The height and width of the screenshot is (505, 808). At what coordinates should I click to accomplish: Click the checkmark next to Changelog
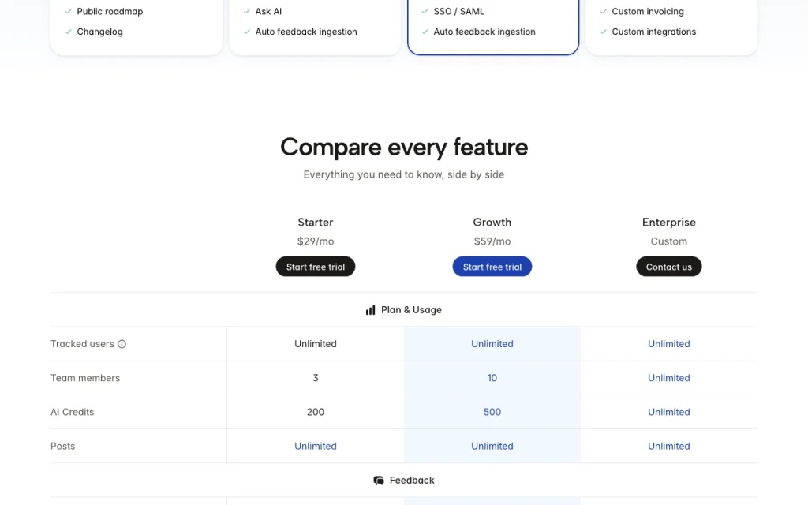pyautogui.click(x=68, y=32)
